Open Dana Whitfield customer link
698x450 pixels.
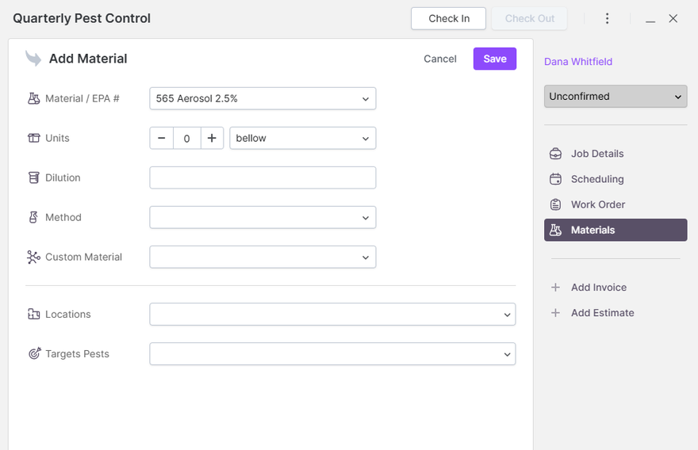pyautogui.click(x=577, y=61)
